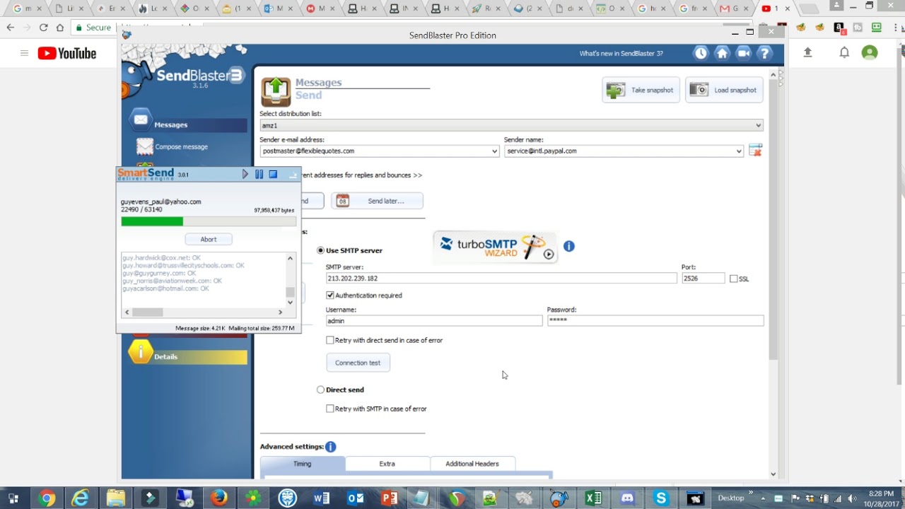Click the Desktop toolbar chevron in taskbar

750,493
